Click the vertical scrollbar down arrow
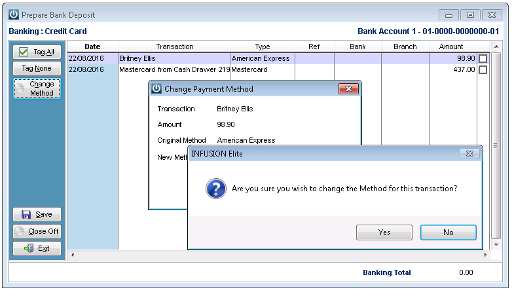This screenshot has height=296, width=514. click(496, 244)
